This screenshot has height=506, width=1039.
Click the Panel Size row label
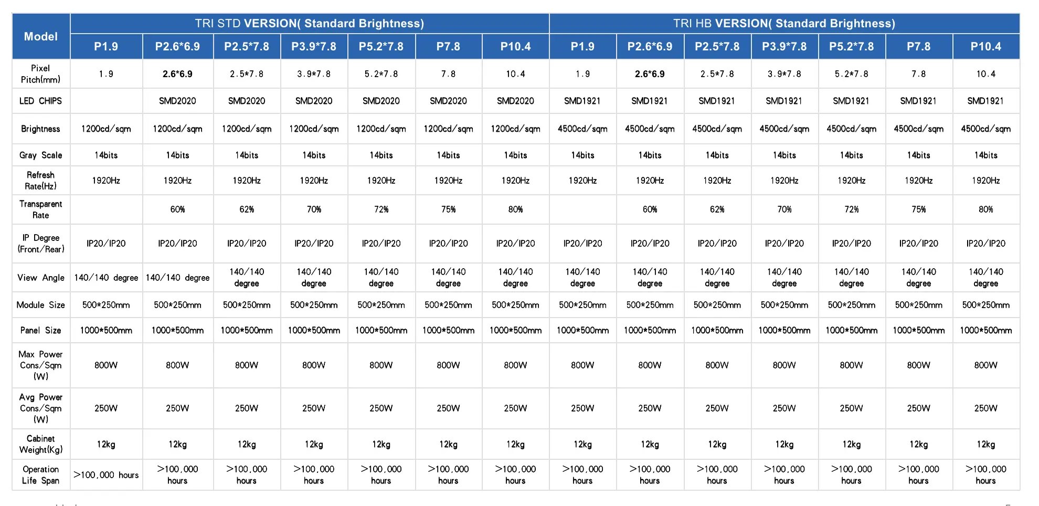coord(41,330)
